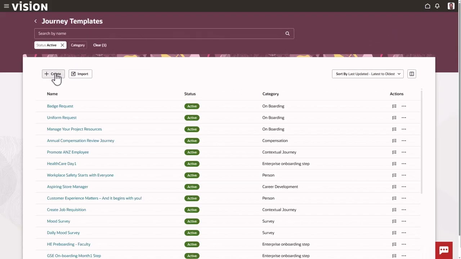Image resolution: width=461 pixels, height=259 pixels.
Task: Click the search magnifier icon
Action: [287, 33]
